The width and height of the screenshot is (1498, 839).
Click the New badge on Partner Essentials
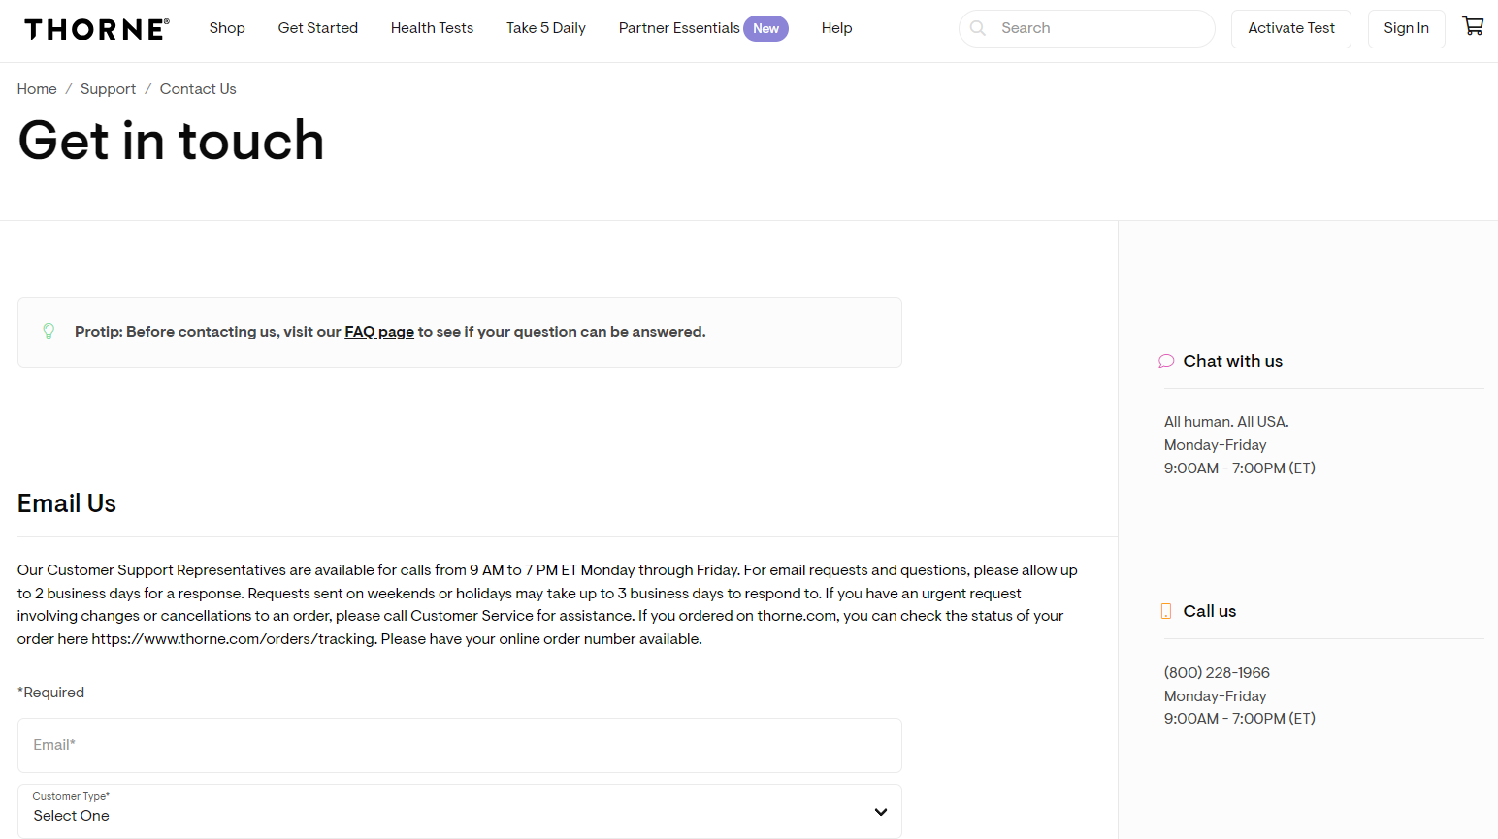(x=765, y=28)
